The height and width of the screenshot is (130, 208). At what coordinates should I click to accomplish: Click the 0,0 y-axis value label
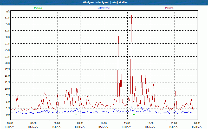(8, 115)
